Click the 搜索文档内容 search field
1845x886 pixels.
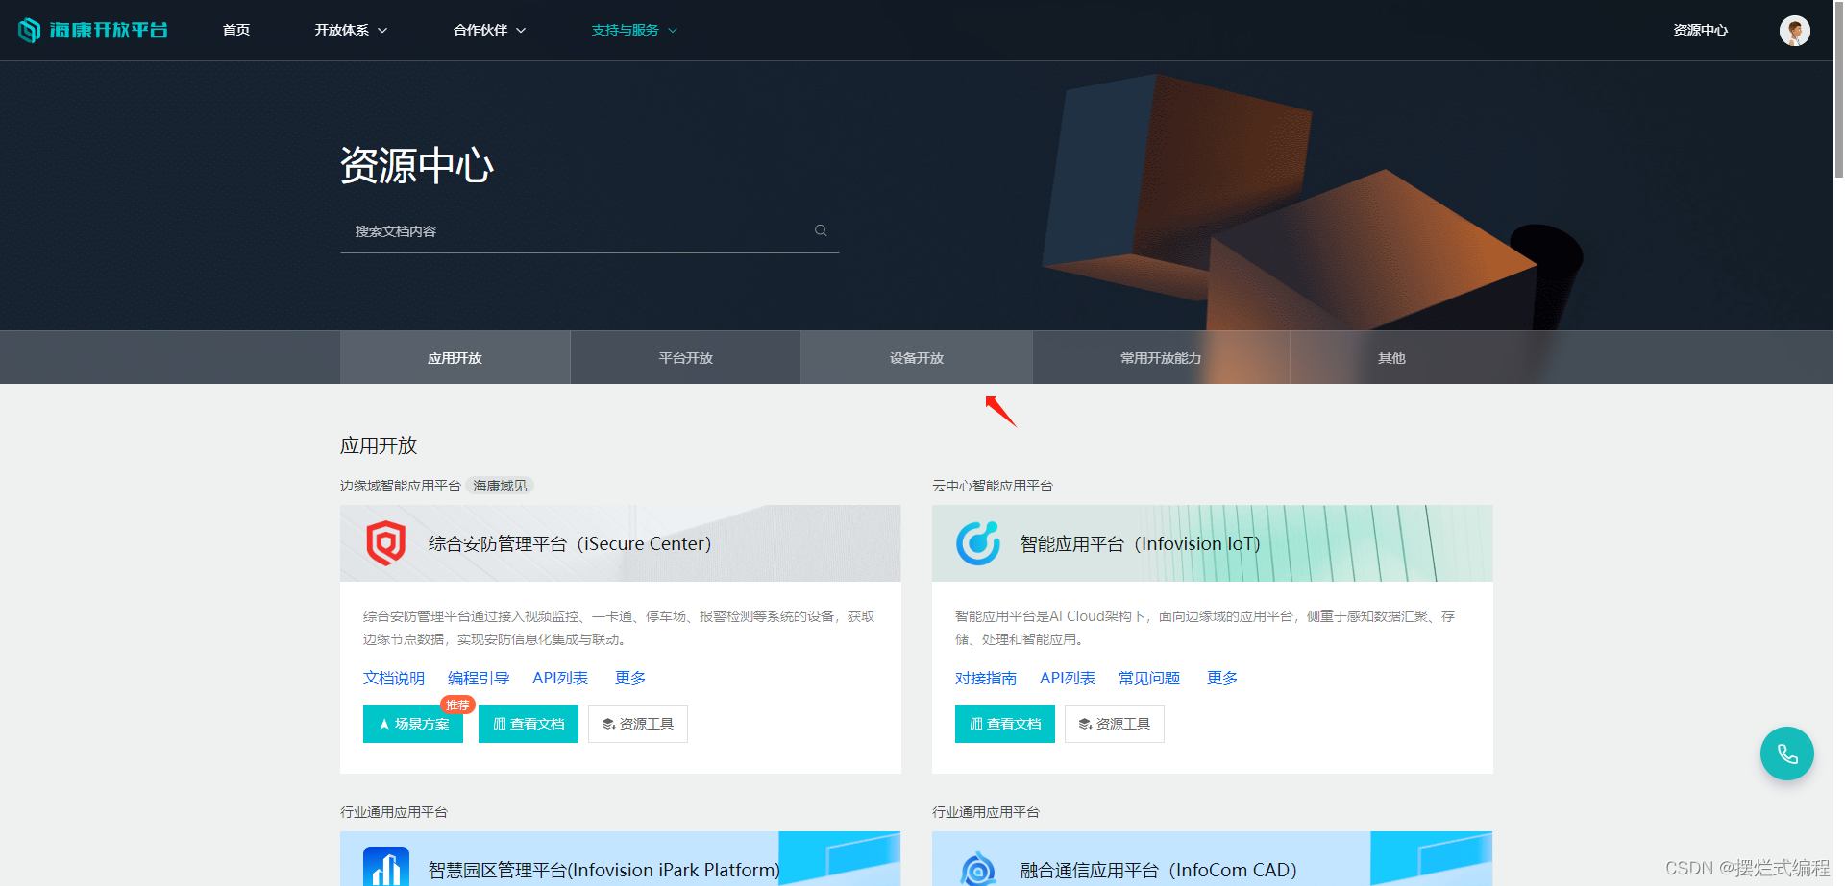(x=589, y=231)
